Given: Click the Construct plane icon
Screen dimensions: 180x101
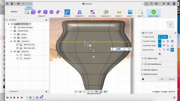Looking at the screenshot, I should click(106, 12).
